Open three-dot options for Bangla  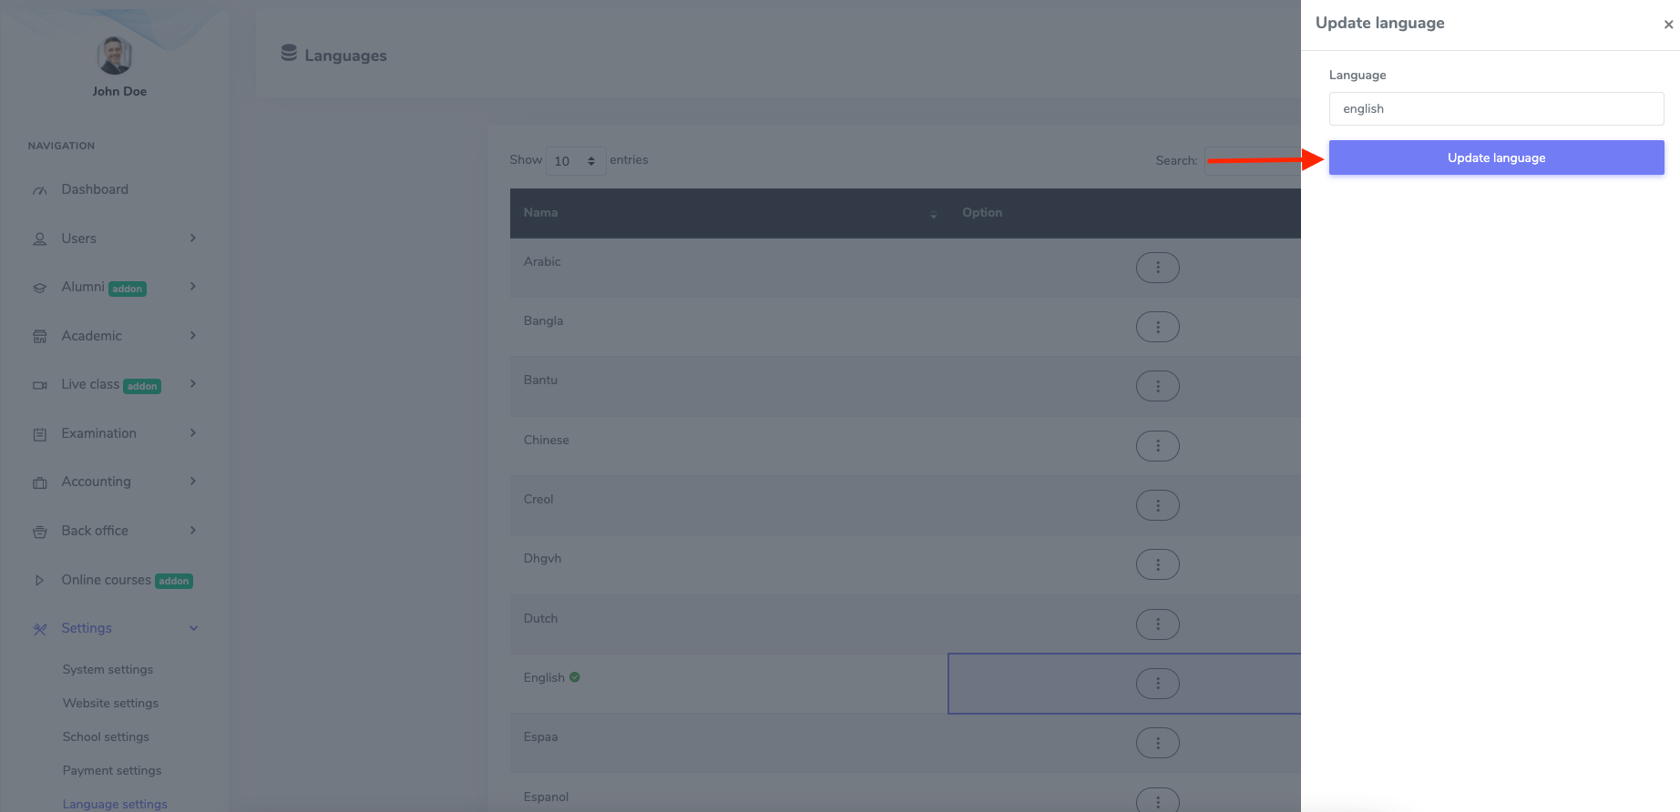click(1157, 327)
